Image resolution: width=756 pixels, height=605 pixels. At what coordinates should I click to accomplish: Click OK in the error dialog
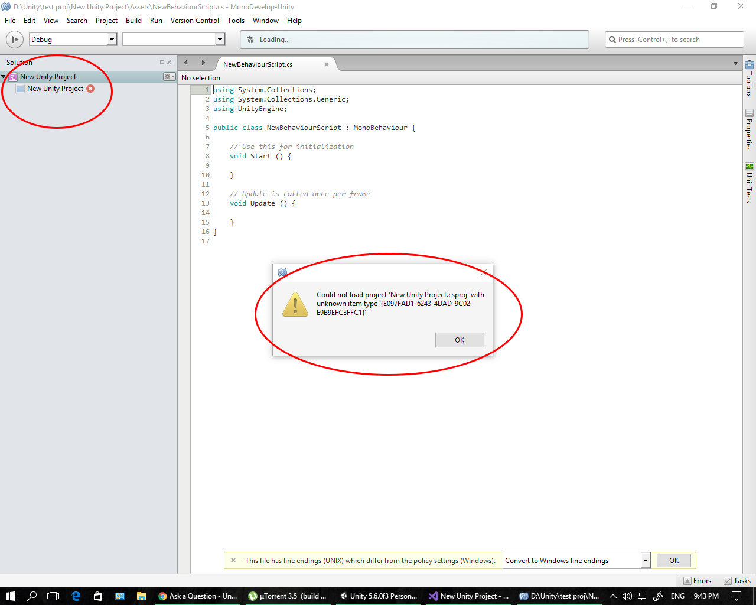460,340
